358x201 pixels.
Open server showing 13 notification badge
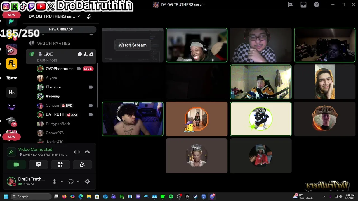point(11,121)
